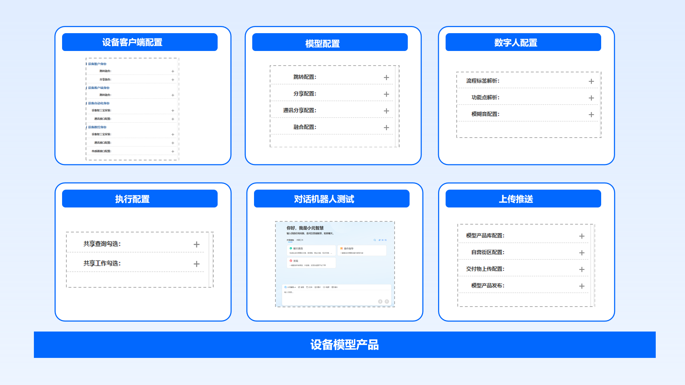Image resolution: width=685 pixels, height=385 pixels.
Task: Switch to the 共享工作 tab in chatbot
Action: click(x=300, y=240)
